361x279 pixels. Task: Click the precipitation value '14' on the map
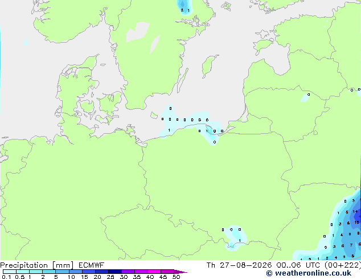(355, 212)
